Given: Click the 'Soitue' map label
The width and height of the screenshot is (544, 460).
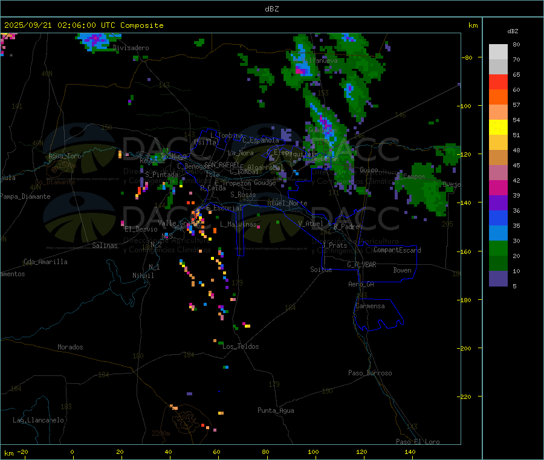Looking at the screenshot, I should [x=321, y=270].
